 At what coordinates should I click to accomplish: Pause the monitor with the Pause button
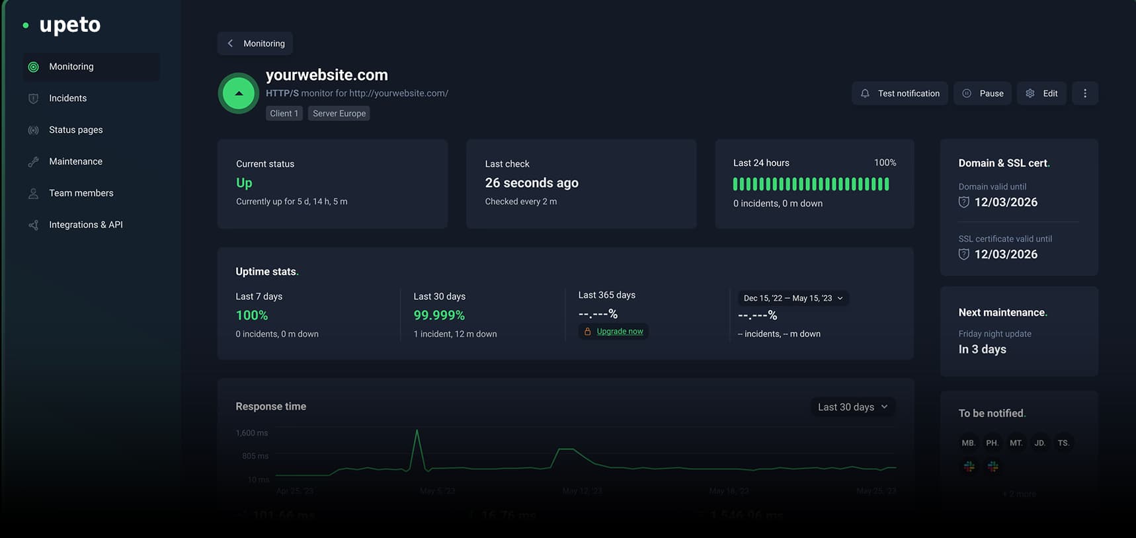click(x=983, y=94)
